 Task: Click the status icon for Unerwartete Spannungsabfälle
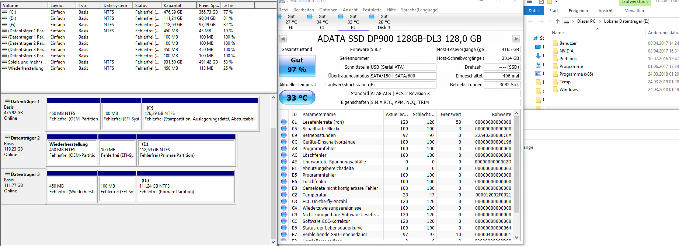284,162
